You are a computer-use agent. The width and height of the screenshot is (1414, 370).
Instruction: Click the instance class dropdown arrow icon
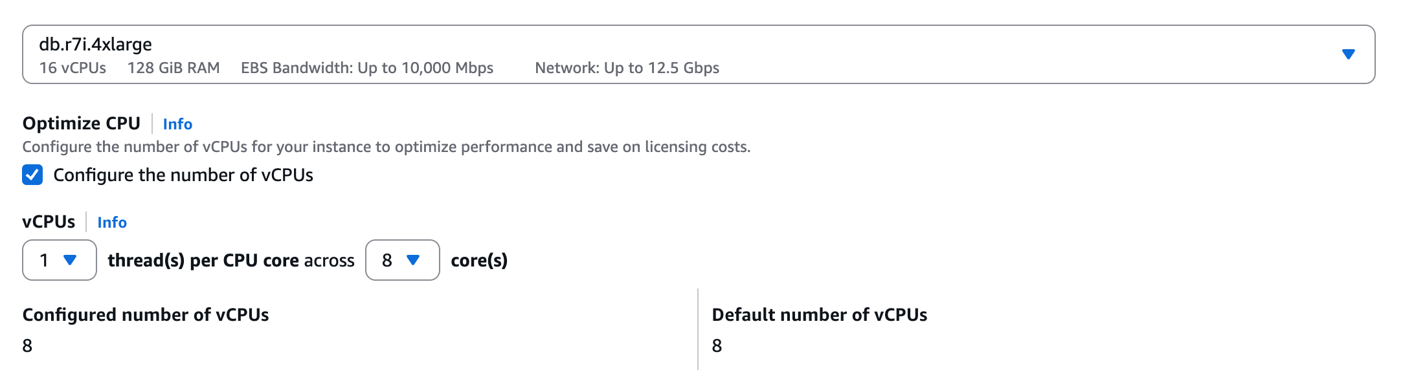[1348, 54]
